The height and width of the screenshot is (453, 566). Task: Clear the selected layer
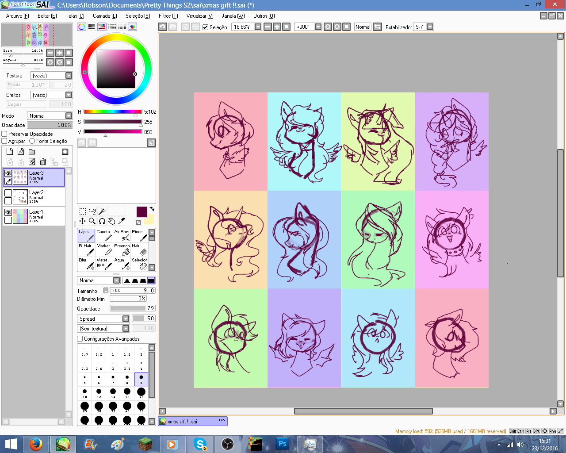(x=32, y=162)
